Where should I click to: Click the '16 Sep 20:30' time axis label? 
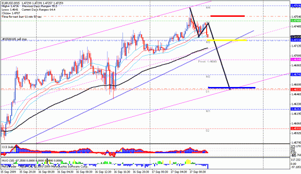pyautogui.click(x=141, y=172)
